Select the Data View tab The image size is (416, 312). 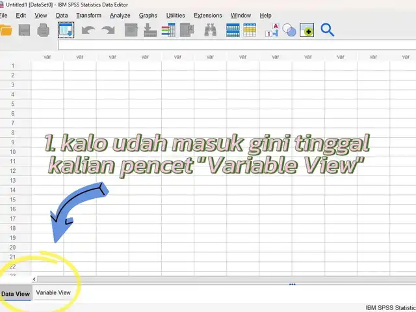pyautogui.click(x=16, y=294)
